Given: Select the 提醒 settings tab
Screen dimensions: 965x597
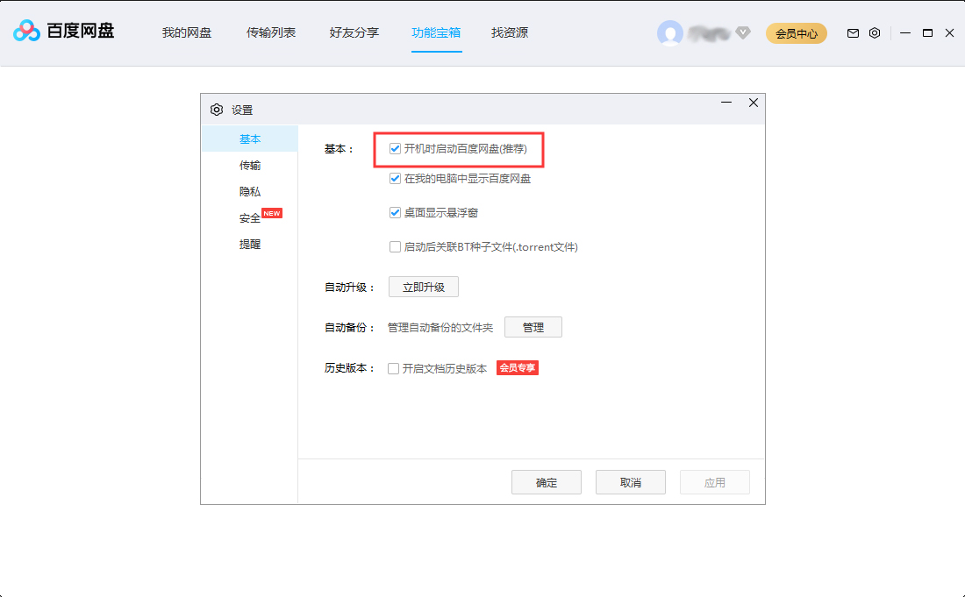Looking at the screenshot, I should pyautogui.click(x=250, y=244).
